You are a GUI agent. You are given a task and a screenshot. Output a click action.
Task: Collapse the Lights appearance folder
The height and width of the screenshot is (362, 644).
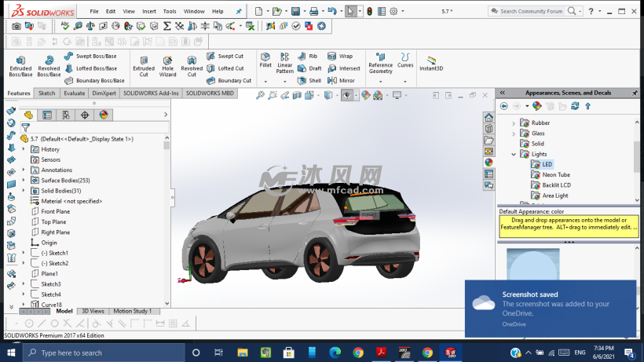[x=514, y=154]
